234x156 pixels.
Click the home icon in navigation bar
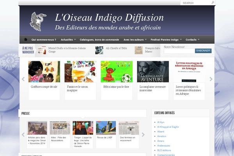pos(26,39)
